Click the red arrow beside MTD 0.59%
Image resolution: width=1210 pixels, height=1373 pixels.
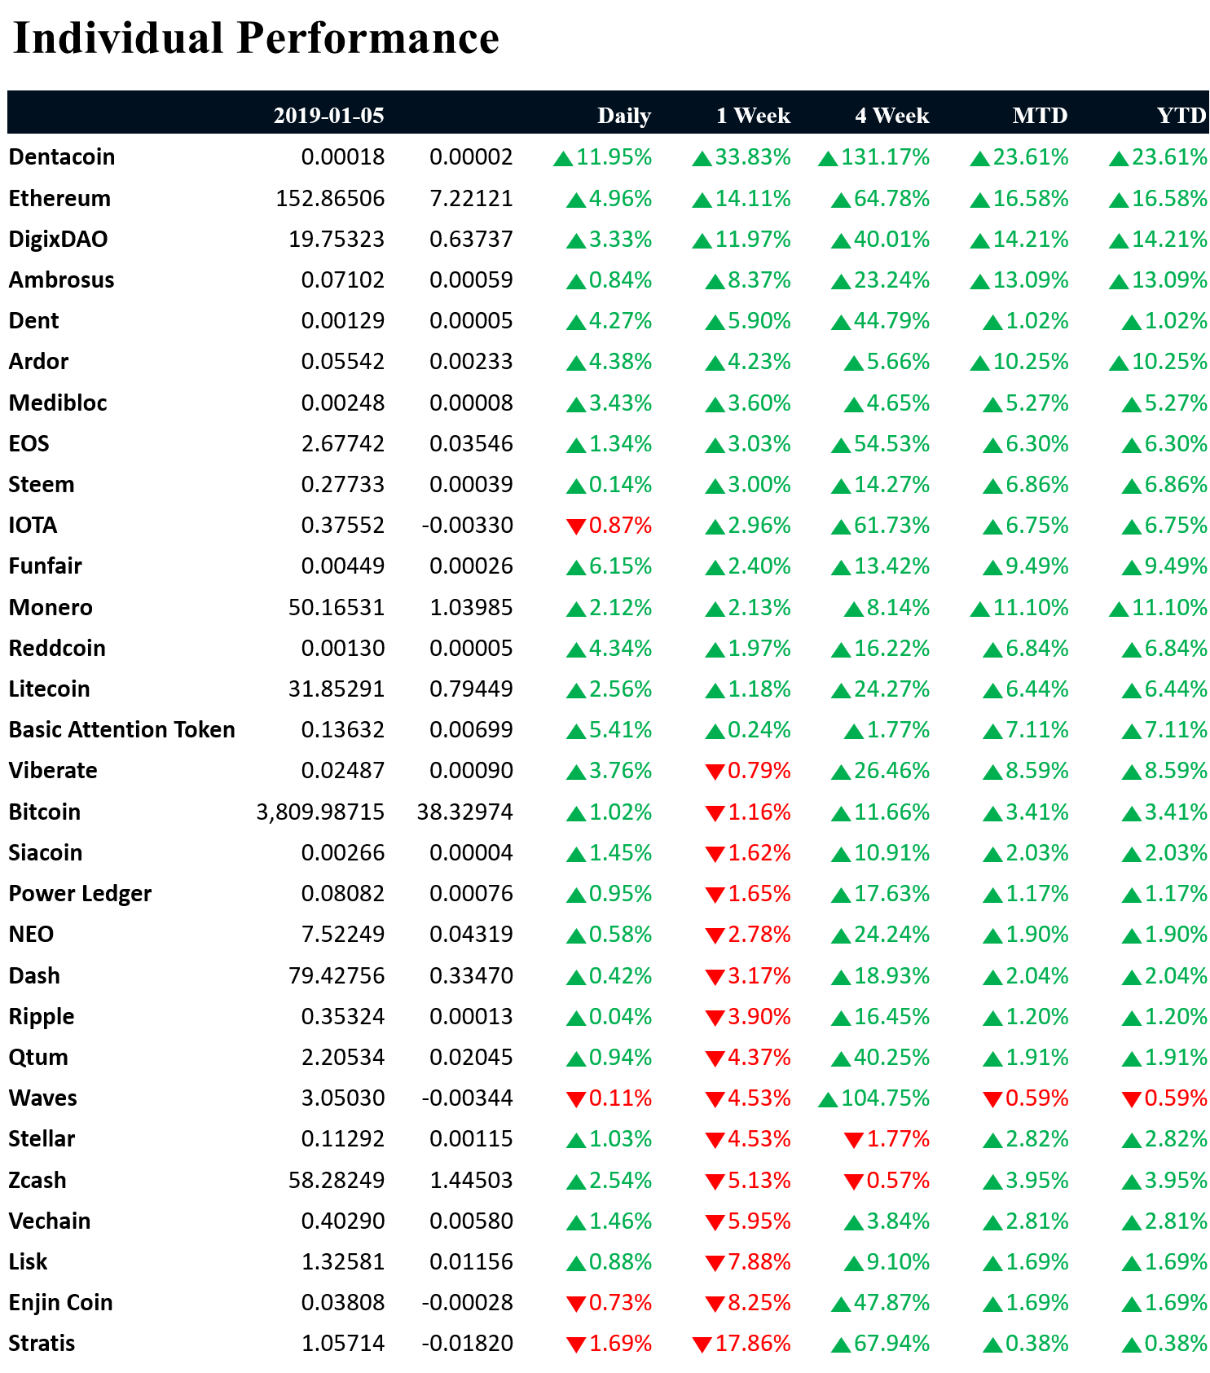992,1100
